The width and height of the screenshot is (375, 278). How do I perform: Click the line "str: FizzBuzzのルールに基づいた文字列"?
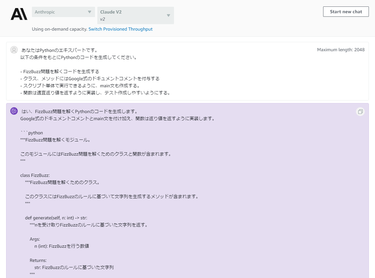pyautogui.click(x=74, y=267)
